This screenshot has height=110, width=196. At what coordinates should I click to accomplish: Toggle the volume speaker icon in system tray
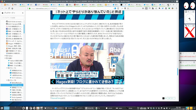tap(167, 108)
